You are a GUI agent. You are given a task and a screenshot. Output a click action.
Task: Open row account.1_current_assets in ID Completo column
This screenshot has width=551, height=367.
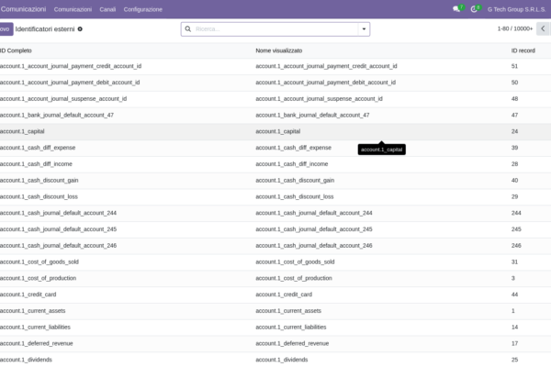[x=33, y=311]
